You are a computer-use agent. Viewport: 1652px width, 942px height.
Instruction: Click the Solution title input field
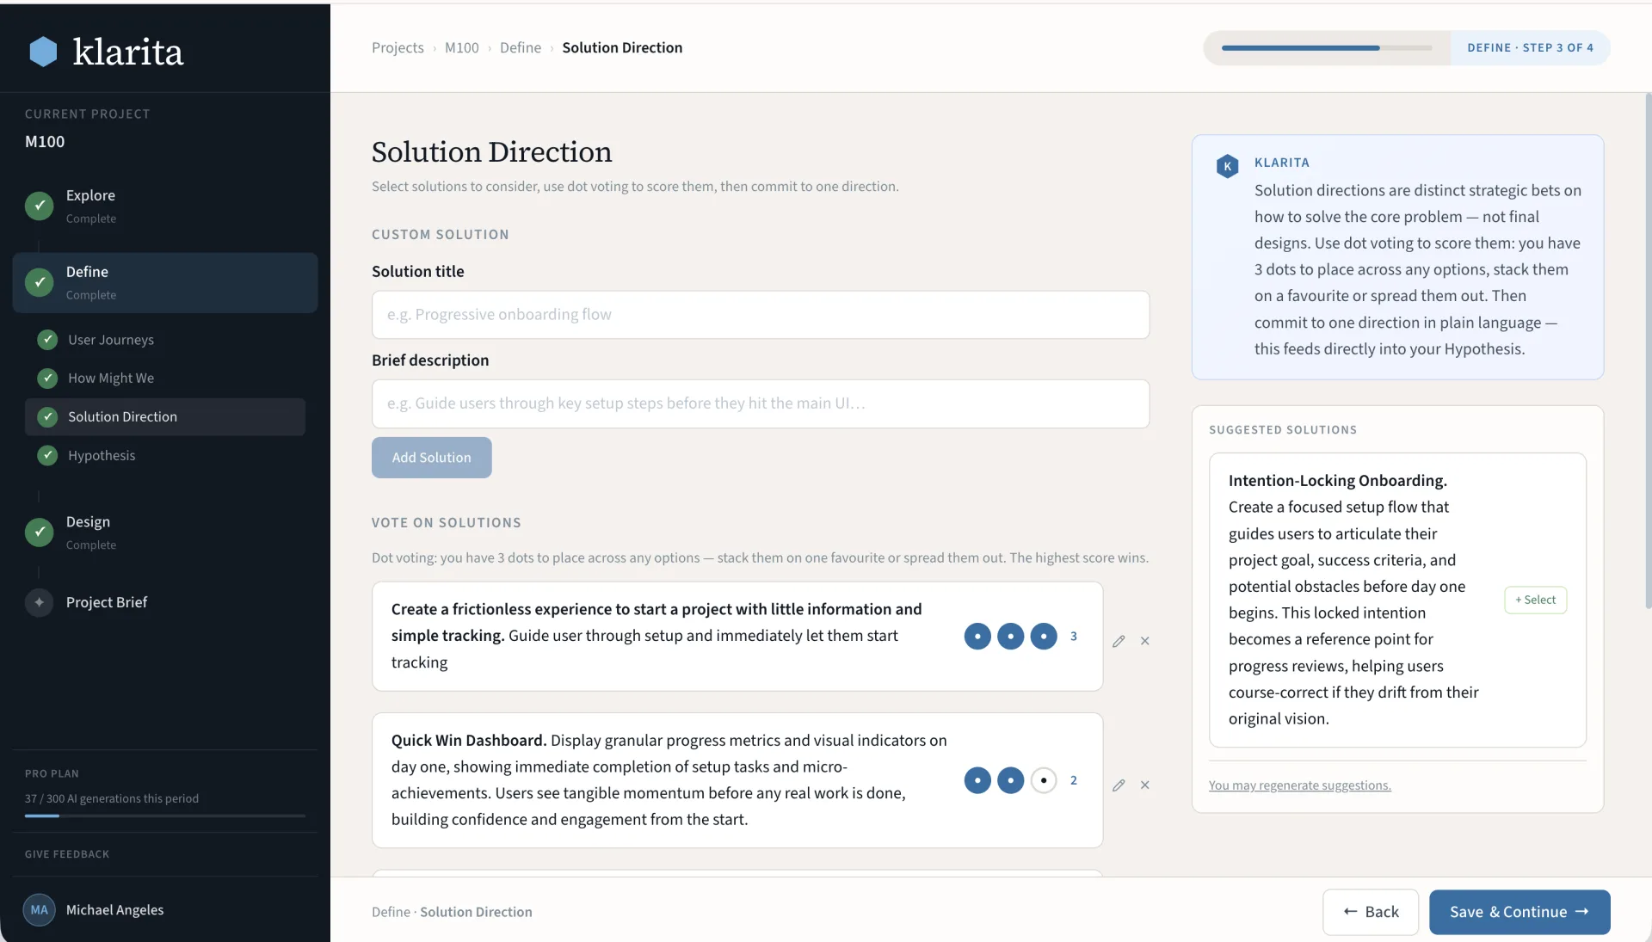(761, 315)
